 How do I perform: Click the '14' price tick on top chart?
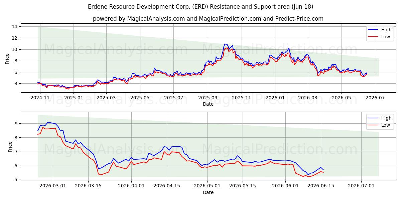[15, 26]
